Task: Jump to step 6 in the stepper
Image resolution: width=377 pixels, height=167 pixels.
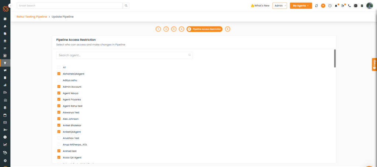Action: [x=228, y=29]
